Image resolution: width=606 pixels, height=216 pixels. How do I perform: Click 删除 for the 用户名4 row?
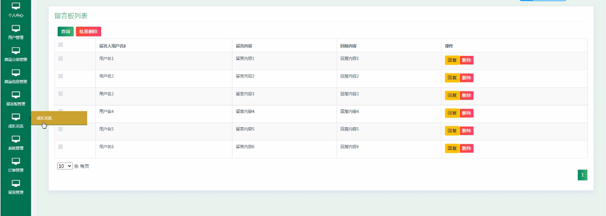click(x=467, y=113)
